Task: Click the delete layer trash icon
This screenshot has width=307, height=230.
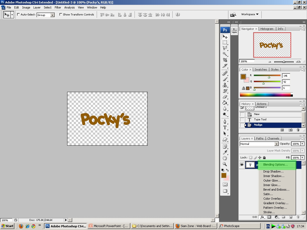Action: click(298, 217)
